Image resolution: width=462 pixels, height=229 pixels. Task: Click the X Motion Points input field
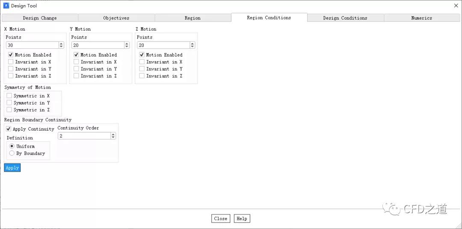pyautogui.click(x=32, y=45)
